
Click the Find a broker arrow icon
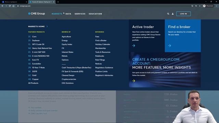(170, 45)
